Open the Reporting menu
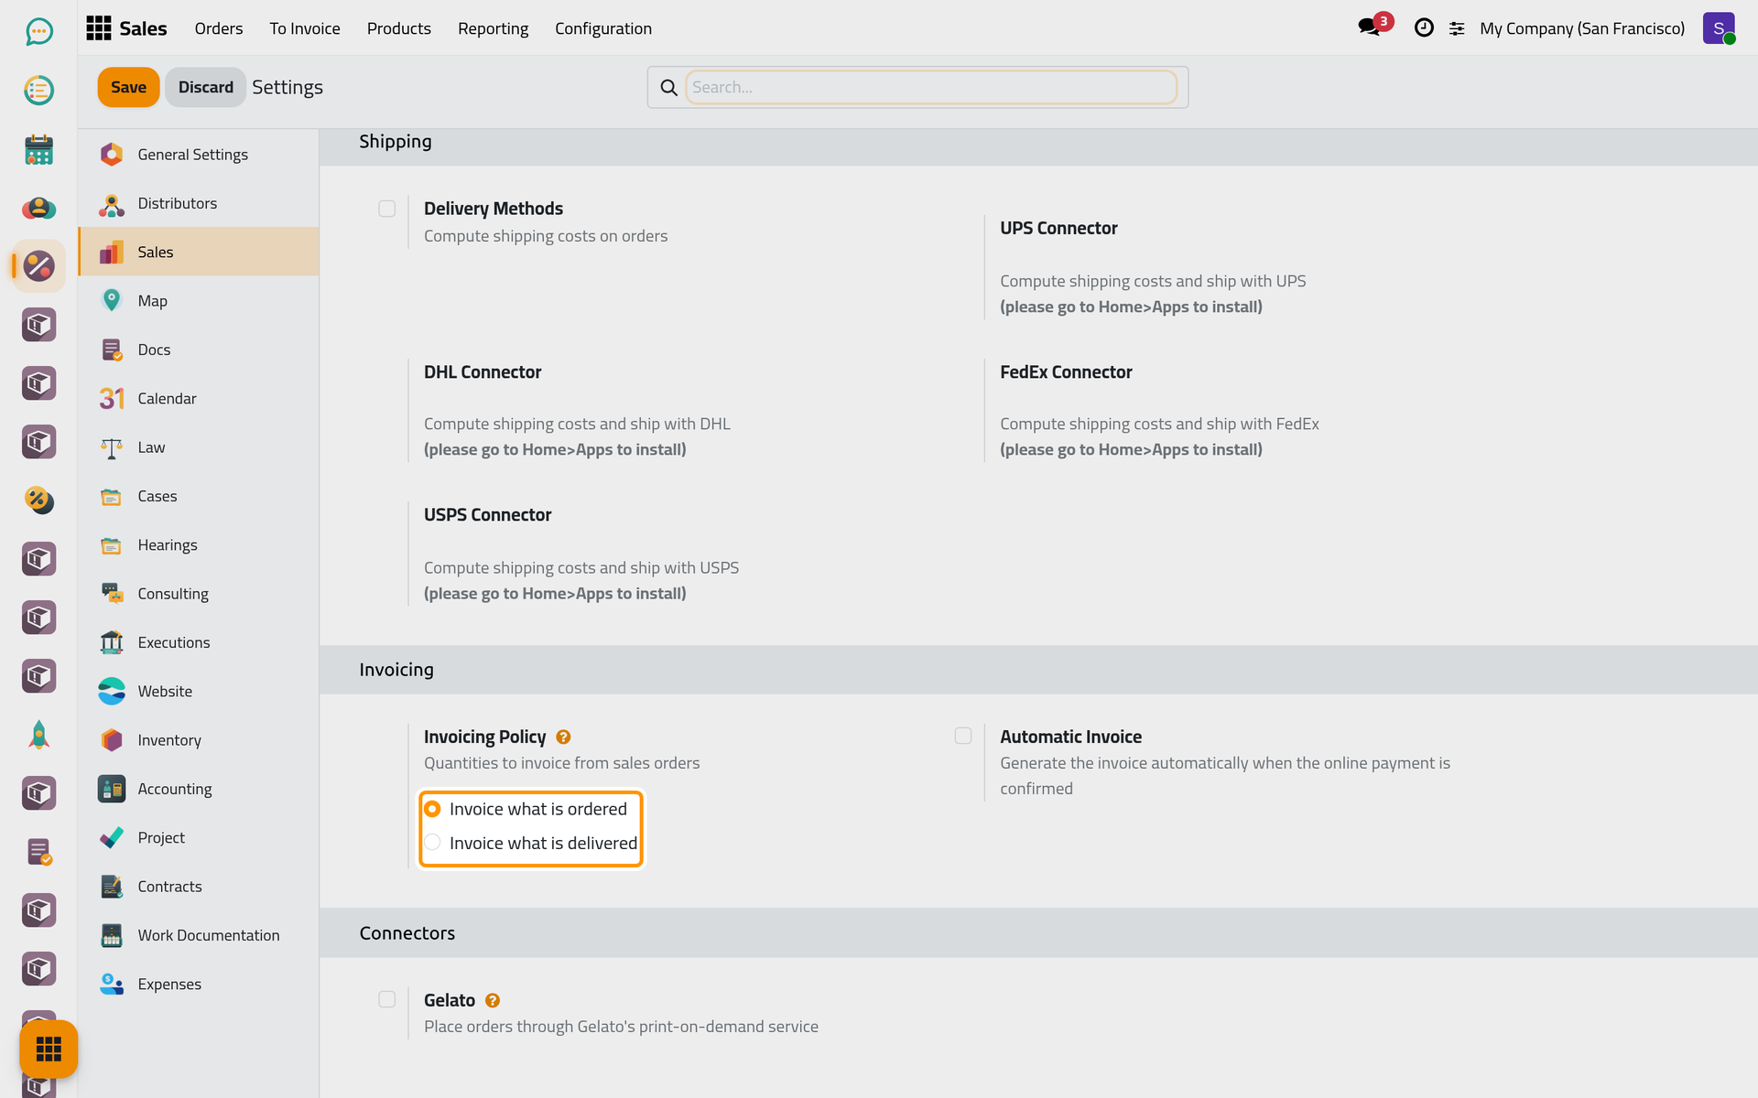 click(493, 28)
